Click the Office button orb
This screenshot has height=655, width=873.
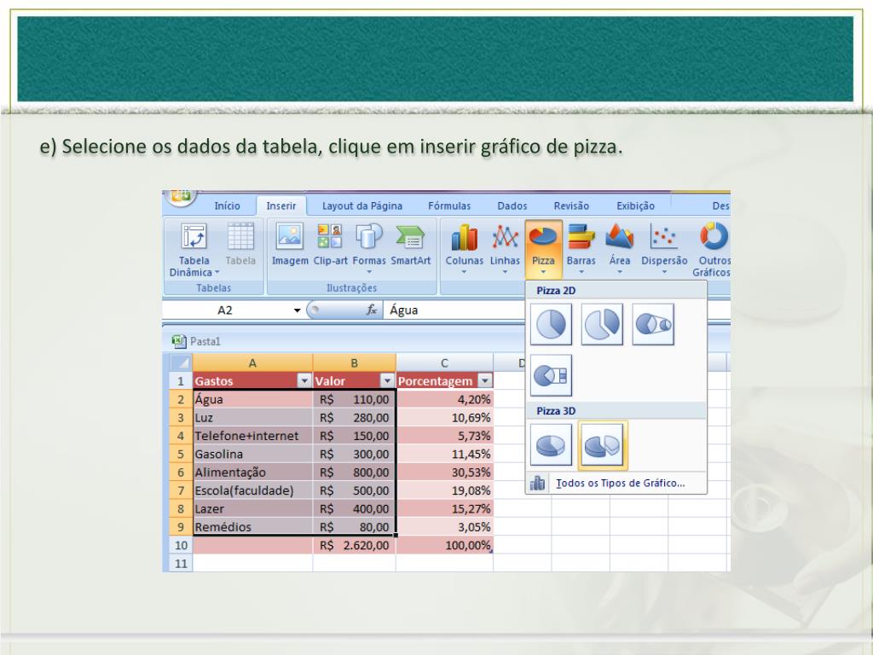tap(181, 197)
